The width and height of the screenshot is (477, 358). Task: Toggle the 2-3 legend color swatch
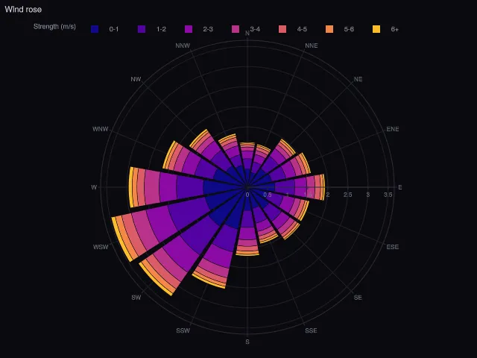(x=189, y=29)
